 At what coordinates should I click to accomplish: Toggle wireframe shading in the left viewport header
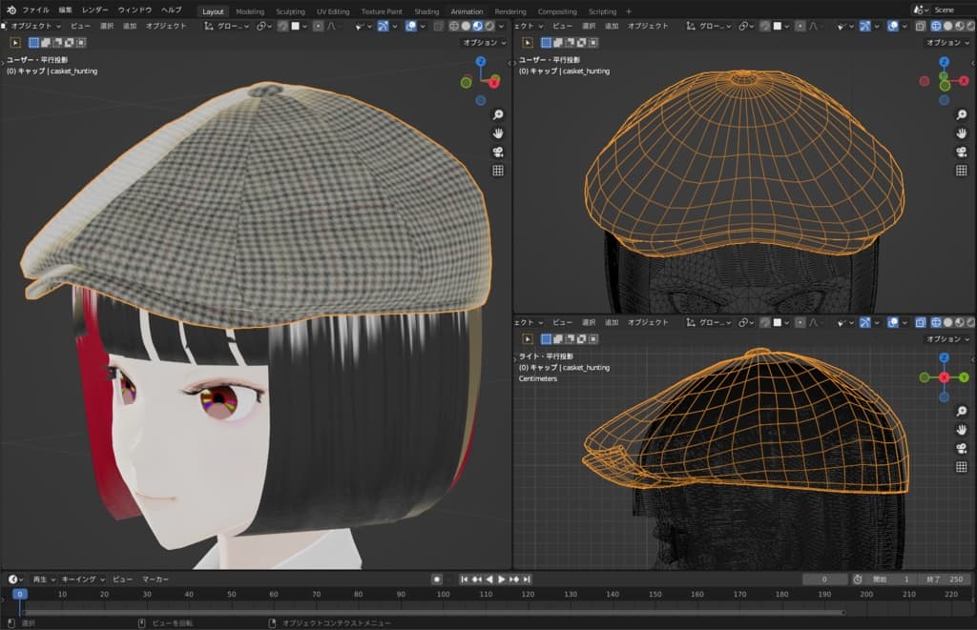tap(452, 26)
